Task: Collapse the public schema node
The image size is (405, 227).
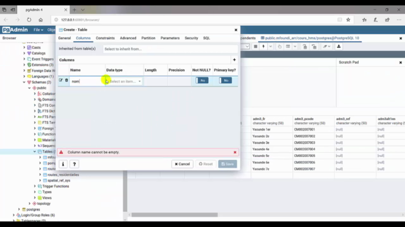Action: 30,88
